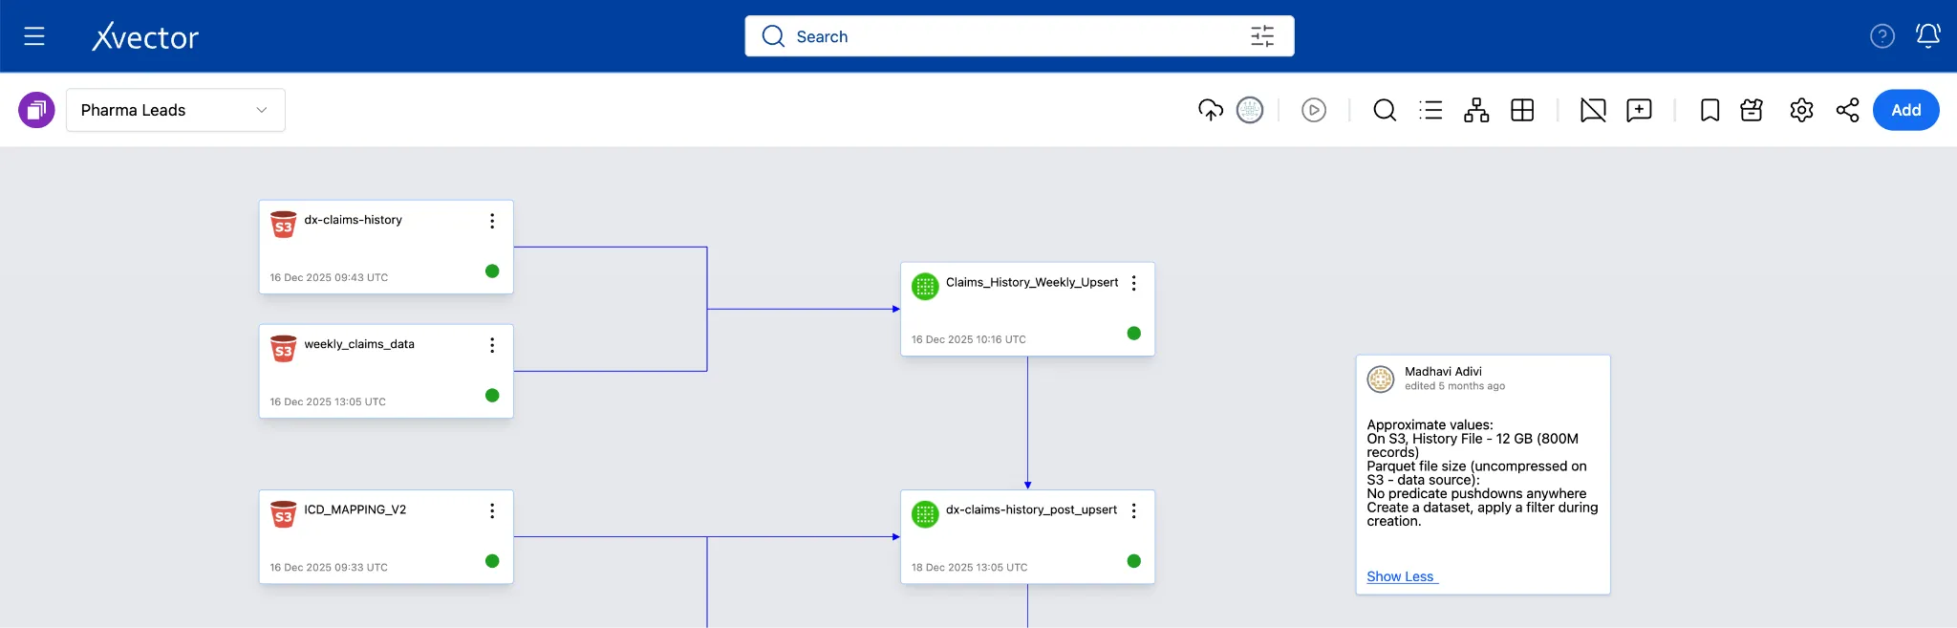
Task: Click Claims_History_Weekly_Upsert green dataset icon
Action: click(925, 287)
